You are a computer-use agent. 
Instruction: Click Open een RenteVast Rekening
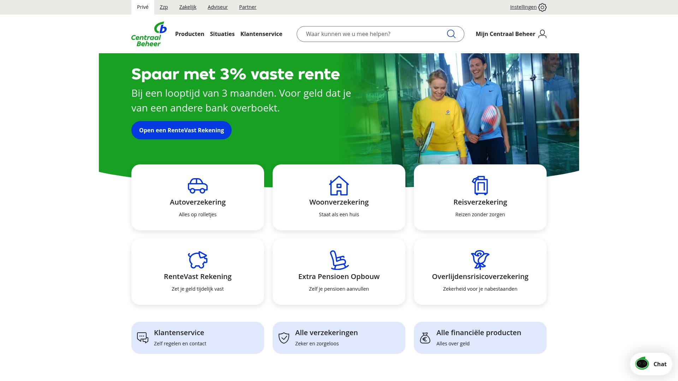point(181,130)
